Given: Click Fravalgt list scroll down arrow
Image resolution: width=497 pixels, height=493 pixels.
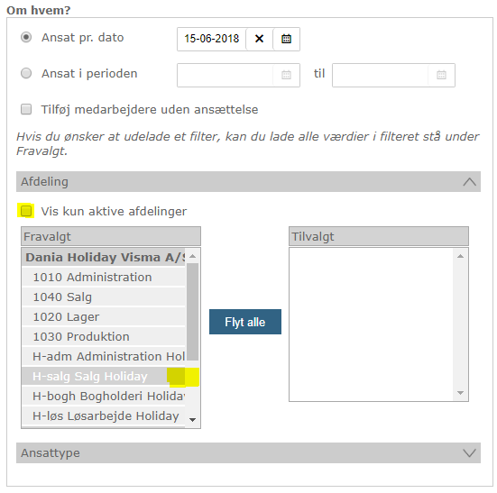Looking at the screenshot, I should tap(192, 420).
